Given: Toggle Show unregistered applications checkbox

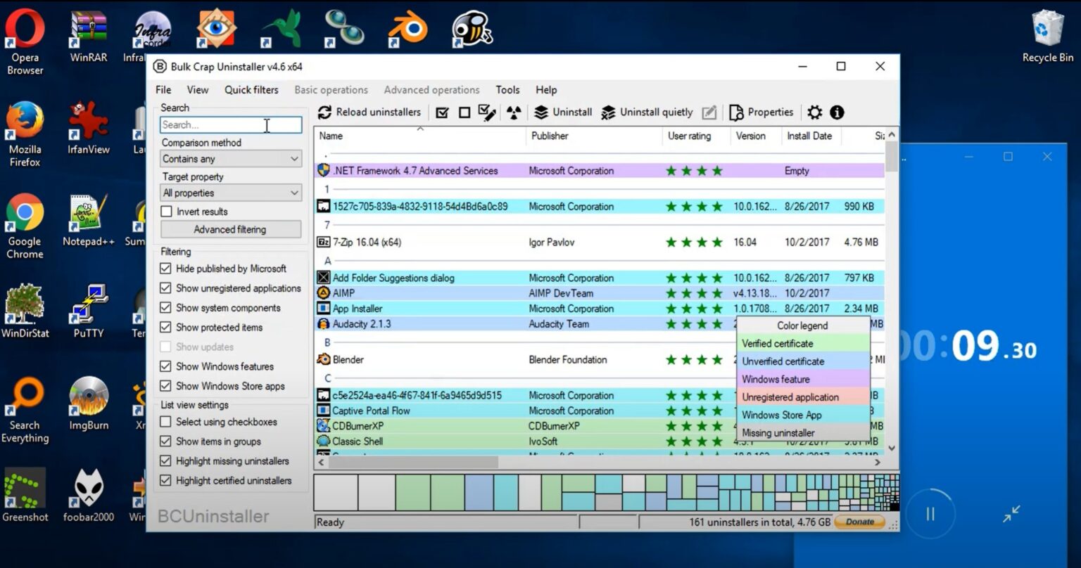Looking at the screenshot, I should click(x=166, y=288).
